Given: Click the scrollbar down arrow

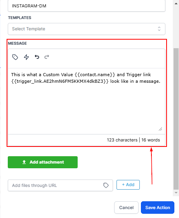Looking at the screenshot, I should point(176,193).
